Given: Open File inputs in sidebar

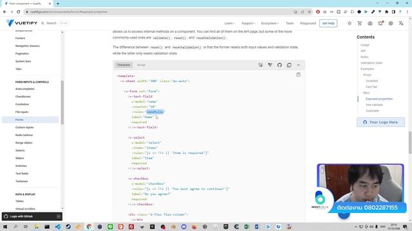Looking at the screenshot, I should [22, 112].
